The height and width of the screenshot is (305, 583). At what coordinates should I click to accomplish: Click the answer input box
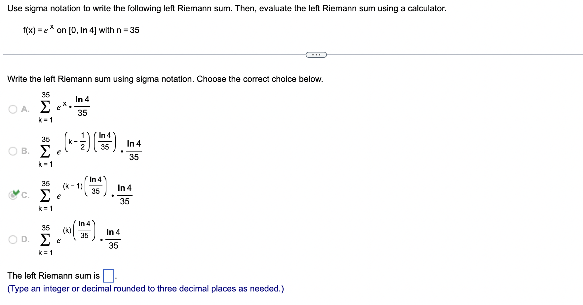(x=108, y=275)
